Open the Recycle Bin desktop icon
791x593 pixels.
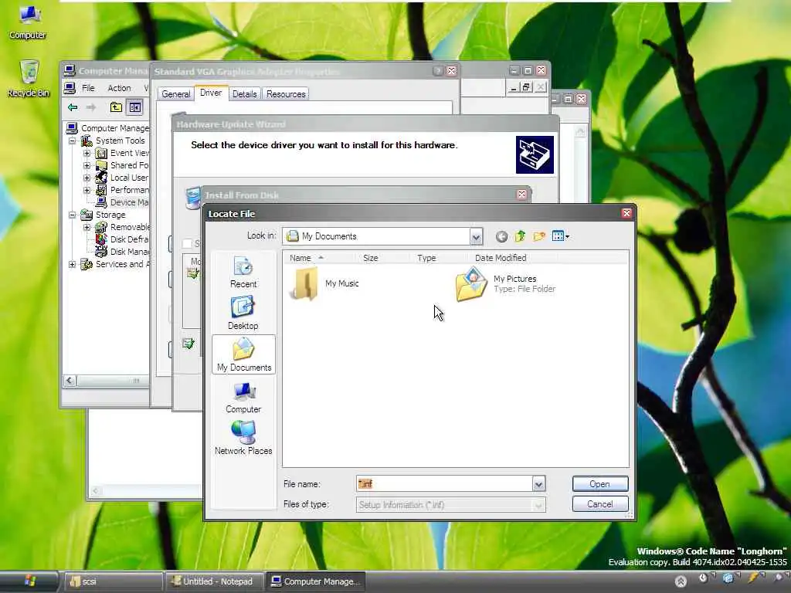(x=29, y=79)
